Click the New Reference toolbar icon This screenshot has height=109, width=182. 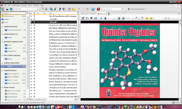47,9
